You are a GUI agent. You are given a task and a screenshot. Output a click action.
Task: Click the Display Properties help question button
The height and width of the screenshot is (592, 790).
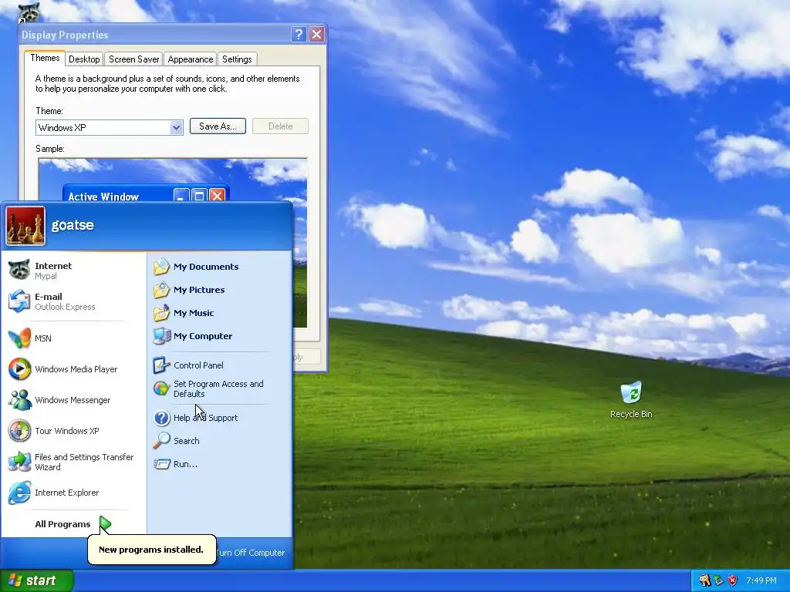(x=299, y=34)
